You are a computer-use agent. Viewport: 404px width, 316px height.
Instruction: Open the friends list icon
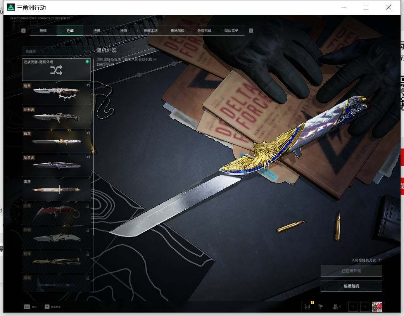(x=336, y=306)
